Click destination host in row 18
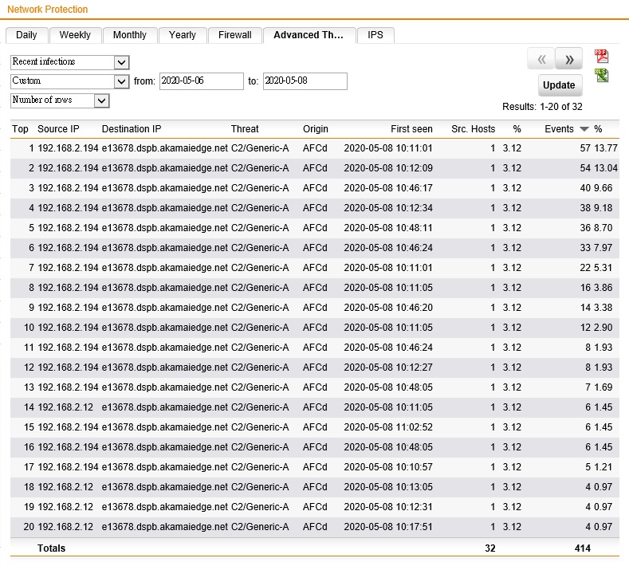The image size is (629, 566). 165,487
